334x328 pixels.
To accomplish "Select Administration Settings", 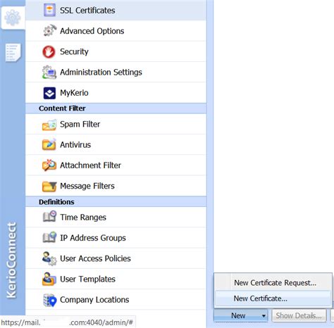I will pos(116,72).
